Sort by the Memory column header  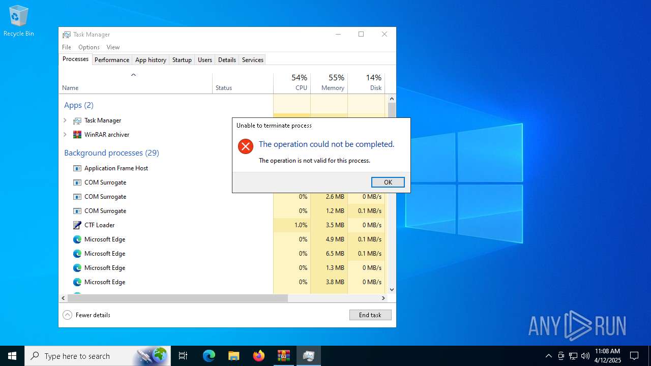pyautogui.click(x=329, y=83)
